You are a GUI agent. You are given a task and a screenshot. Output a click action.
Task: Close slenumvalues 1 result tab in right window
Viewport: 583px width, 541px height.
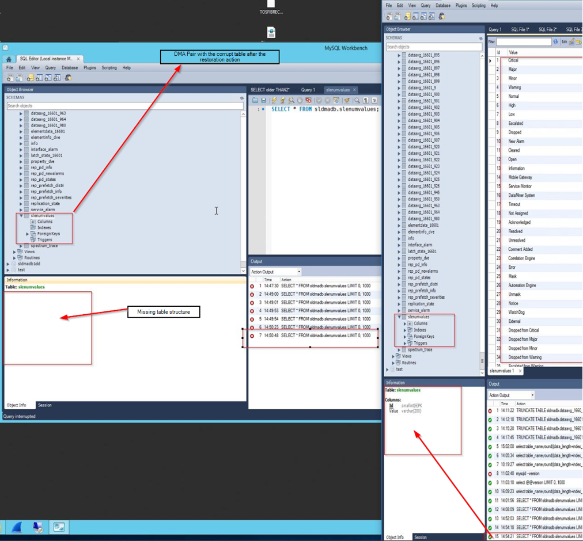[x=520, y=371]
